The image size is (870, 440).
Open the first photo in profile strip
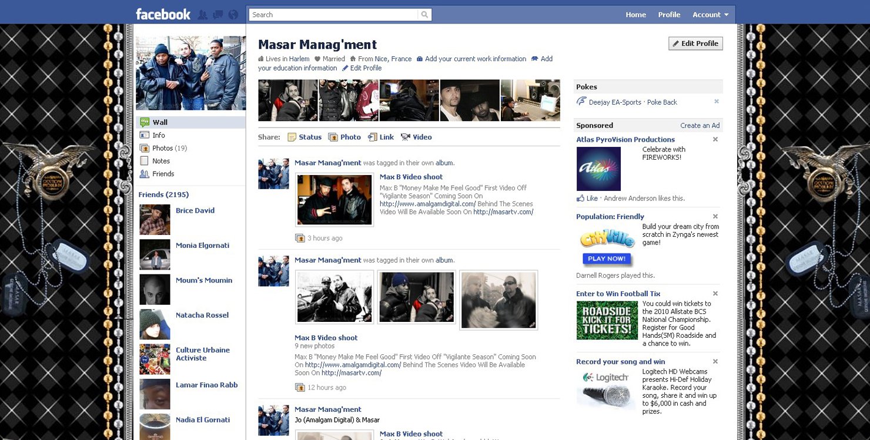click(x=288, y=100)
